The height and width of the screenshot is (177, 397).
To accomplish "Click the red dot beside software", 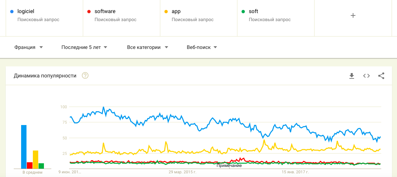I will pos(89,12).
